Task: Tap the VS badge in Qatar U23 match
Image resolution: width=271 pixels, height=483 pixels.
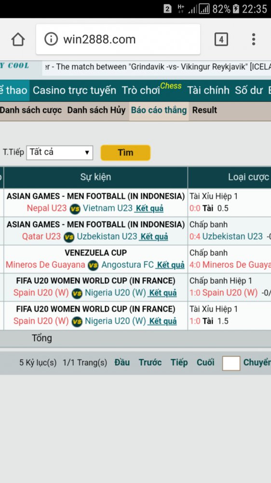Action: pos(69,237)
